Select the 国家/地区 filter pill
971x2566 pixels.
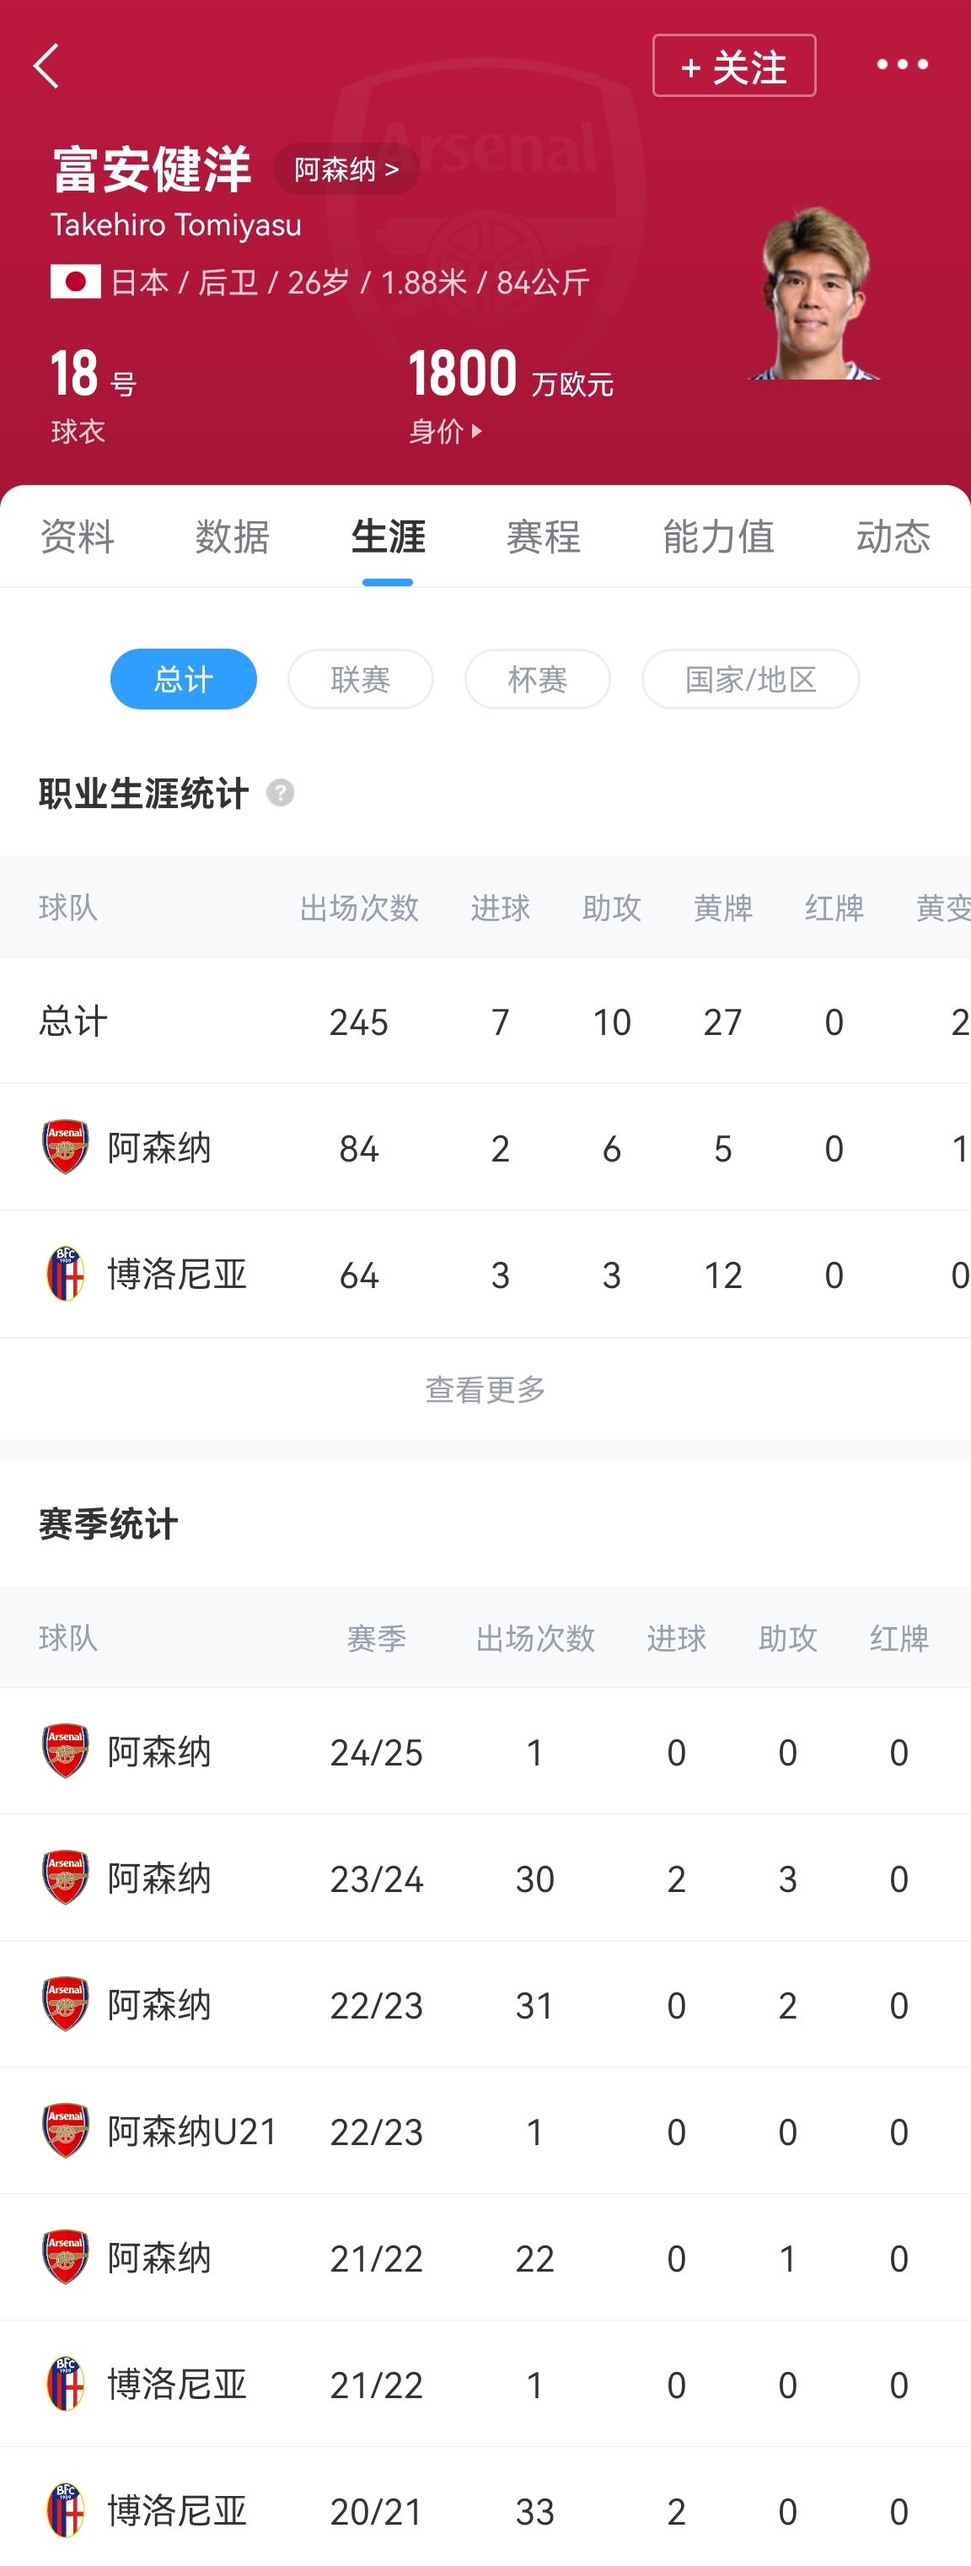tap(750, 679)
